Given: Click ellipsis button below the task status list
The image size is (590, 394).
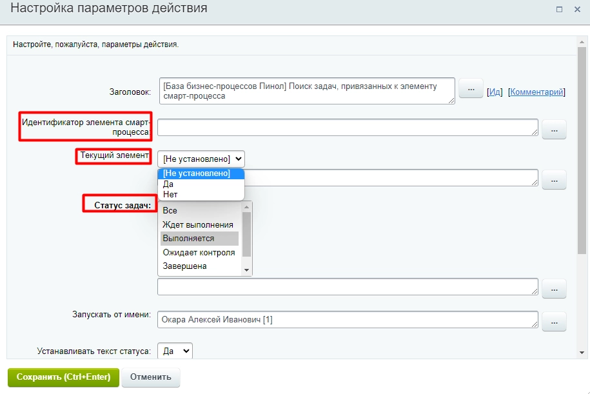Looking at the screenshot, I should click(554, 288).
